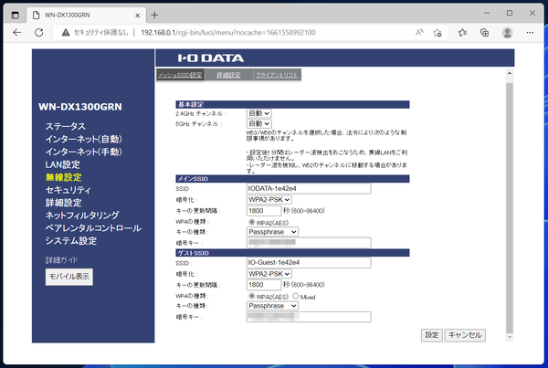548x368 pixels.
Task: Select WPA2(AES) radio under guest SSID
Action: pos(251,295)
